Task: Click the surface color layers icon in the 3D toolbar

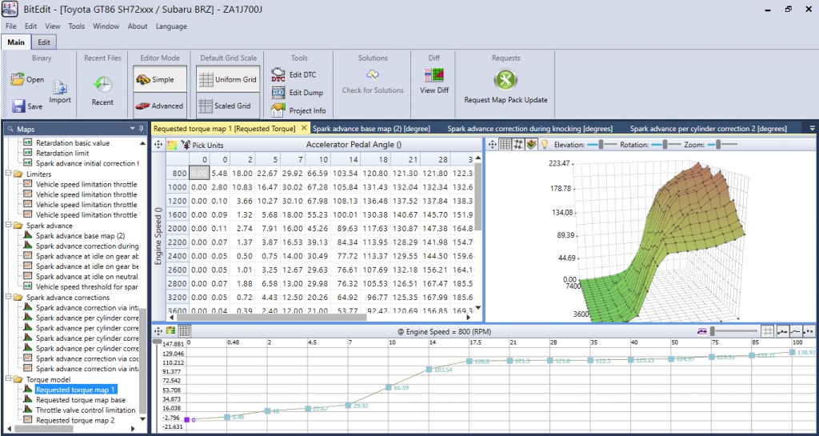Action: (x=532, y=145)
